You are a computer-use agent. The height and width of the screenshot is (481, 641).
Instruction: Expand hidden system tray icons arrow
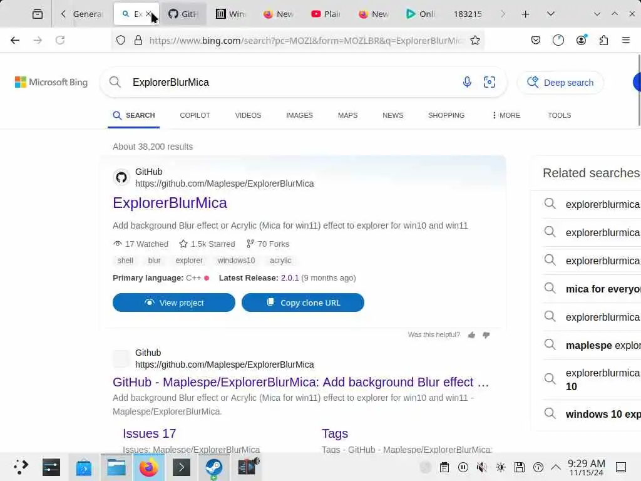point(556,467)
